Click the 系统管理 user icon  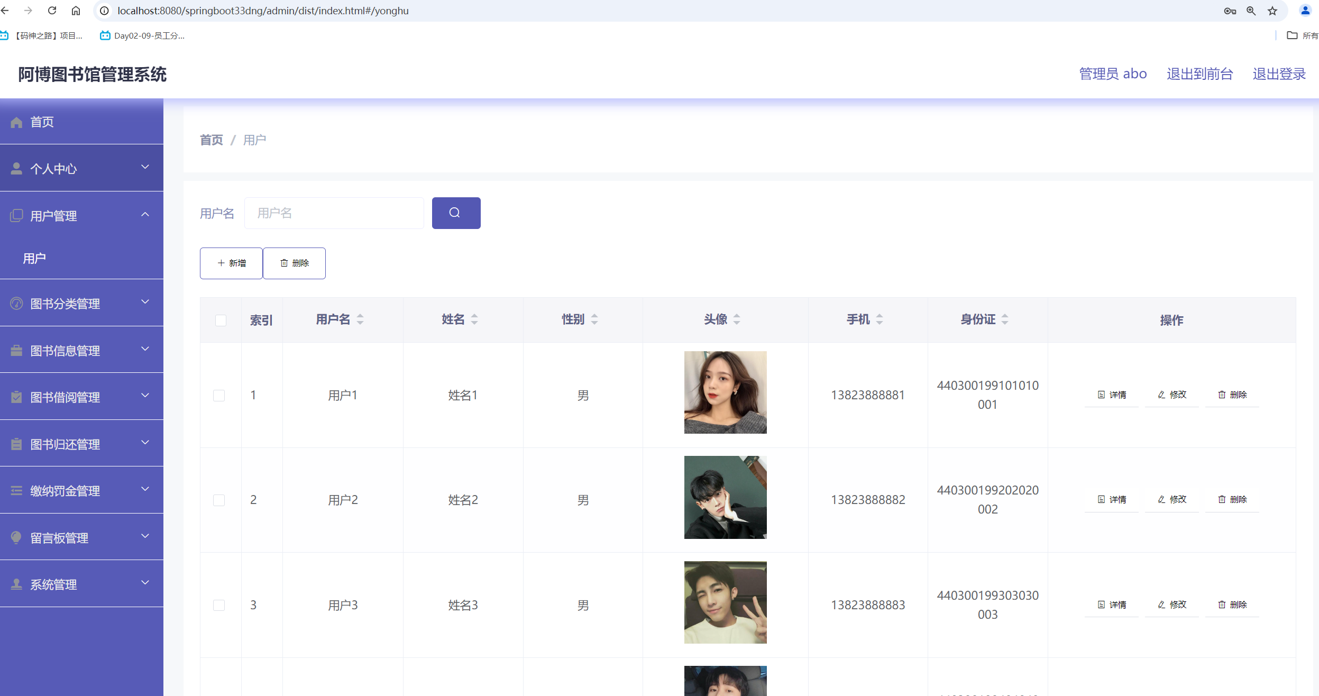point(16,584)
